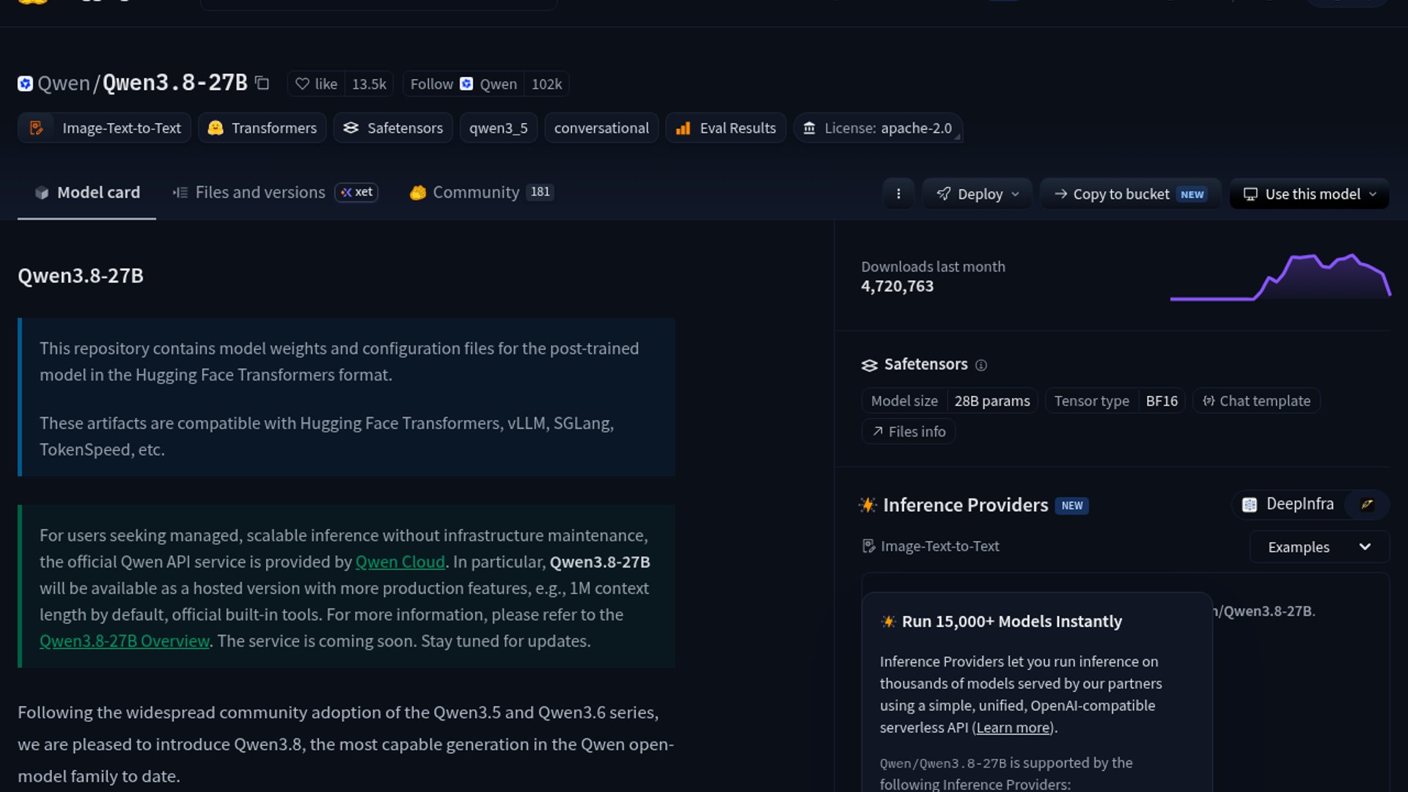Click the License bank icon
This screenshot has width=1408, height=792.
[x=809, y=128]
